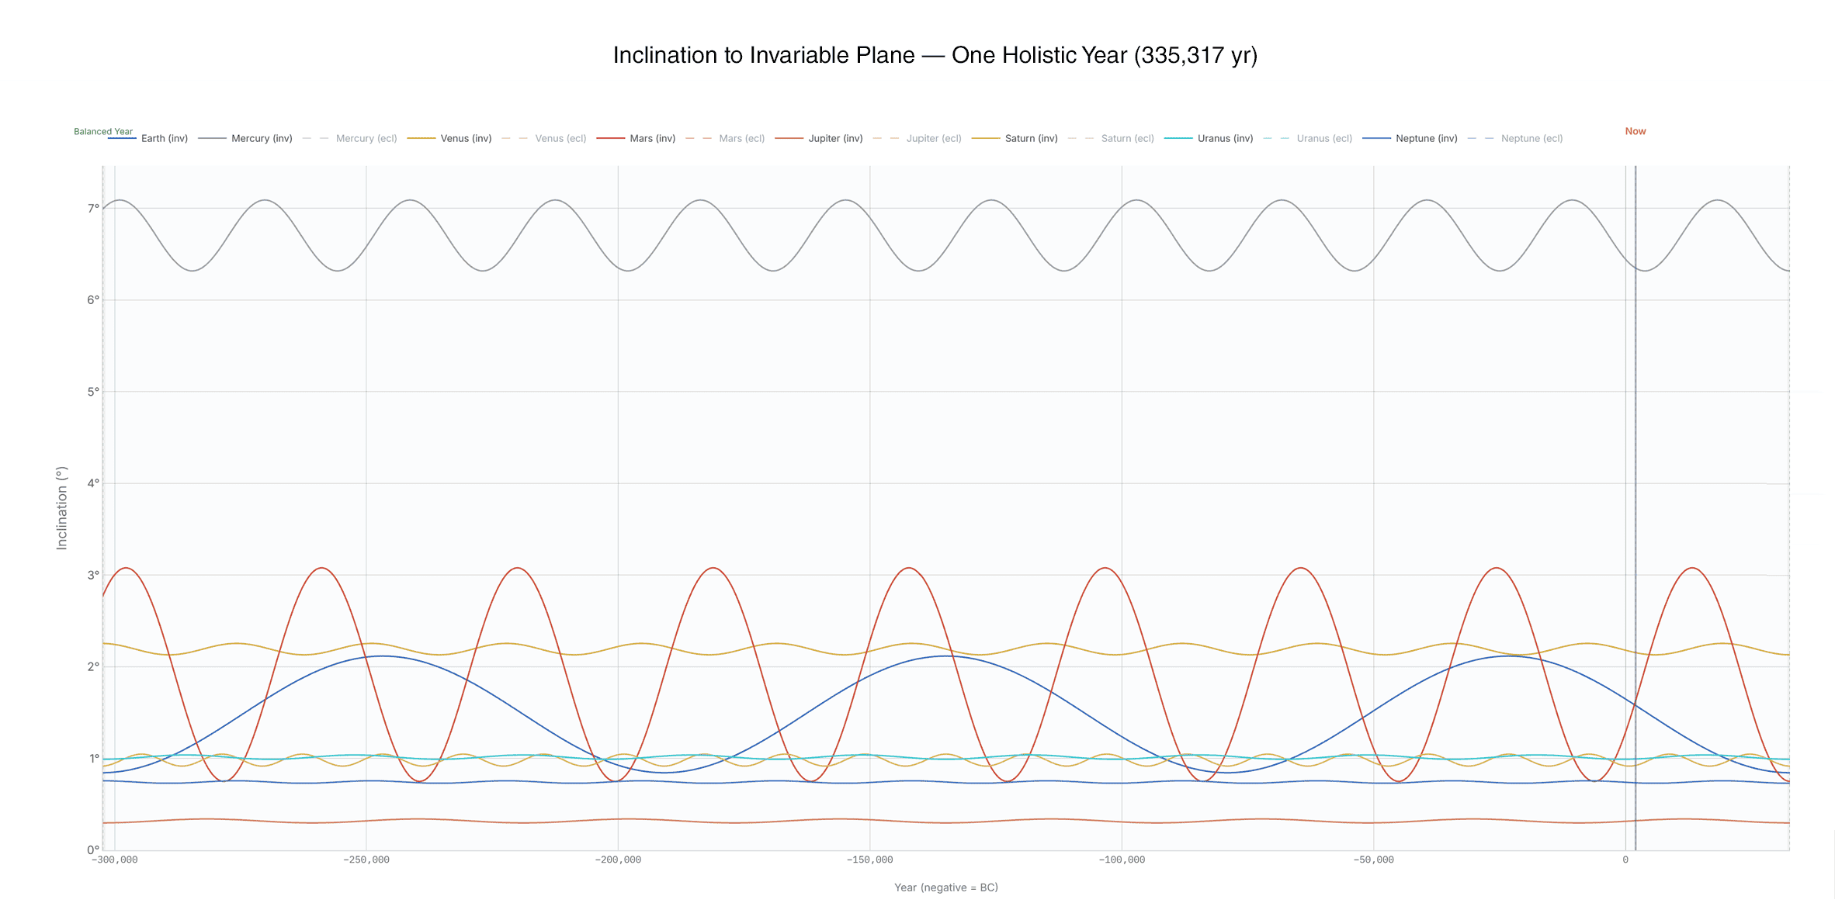Click the gray Mercury (inv) legend line symbol
This screenshot has height=903, width=1835.
[x=211, y=138]
